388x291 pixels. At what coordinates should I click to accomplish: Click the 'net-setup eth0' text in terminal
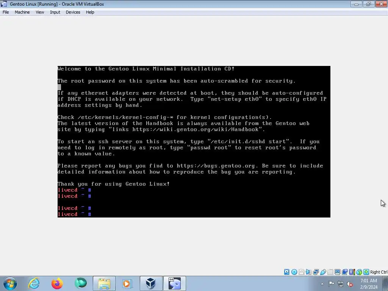pyautogui.click(x=236, y=99)
